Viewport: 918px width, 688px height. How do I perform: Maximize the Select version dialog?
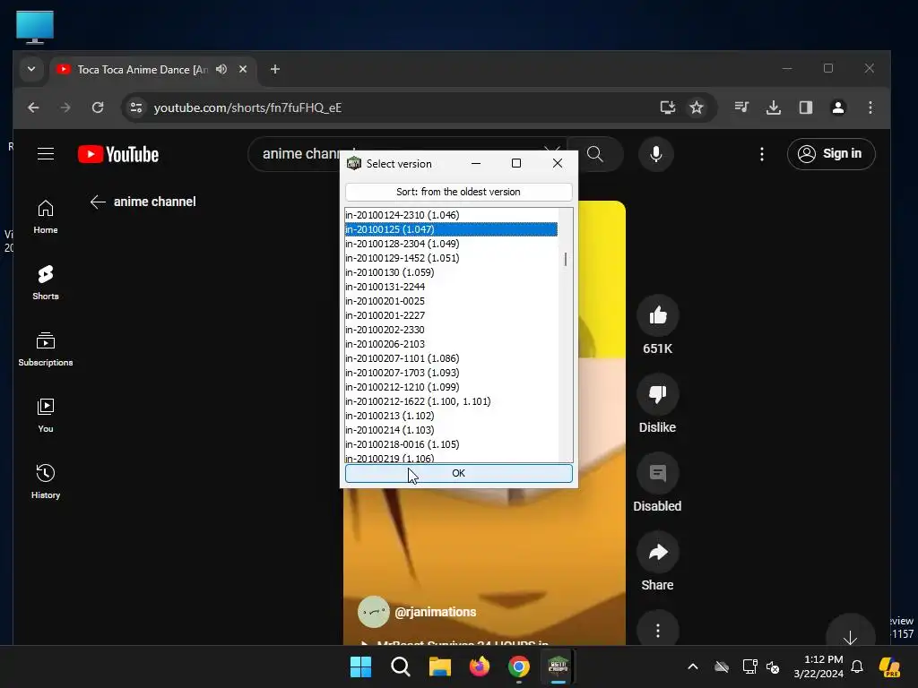tap(516, 163)
